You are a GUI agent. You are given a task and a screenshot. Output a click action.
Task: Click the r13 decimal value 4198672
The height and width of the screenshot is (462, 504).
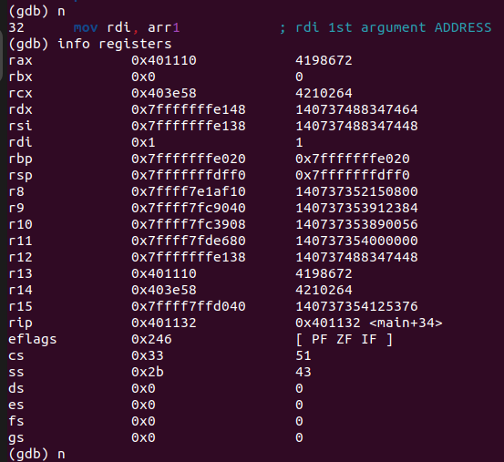pos(324,273)
